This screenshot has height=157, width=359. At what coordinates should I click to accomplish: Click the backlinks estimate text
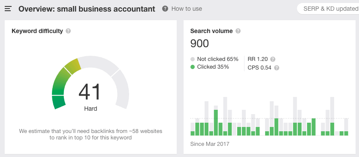coord(91,135)
